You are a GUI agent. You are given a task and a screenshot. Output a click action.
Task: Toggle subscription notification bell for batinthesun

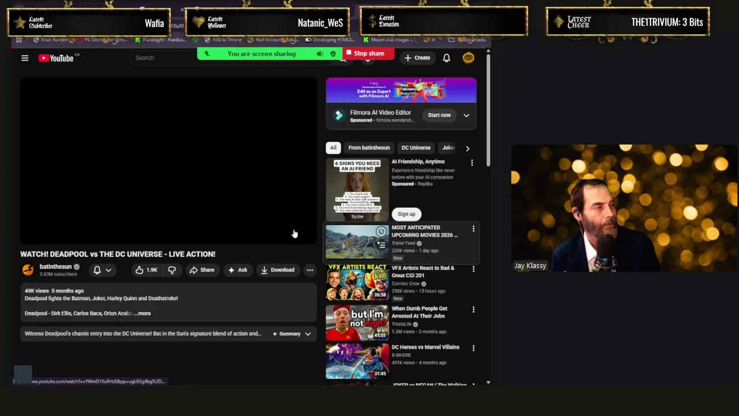coord(97,270)
